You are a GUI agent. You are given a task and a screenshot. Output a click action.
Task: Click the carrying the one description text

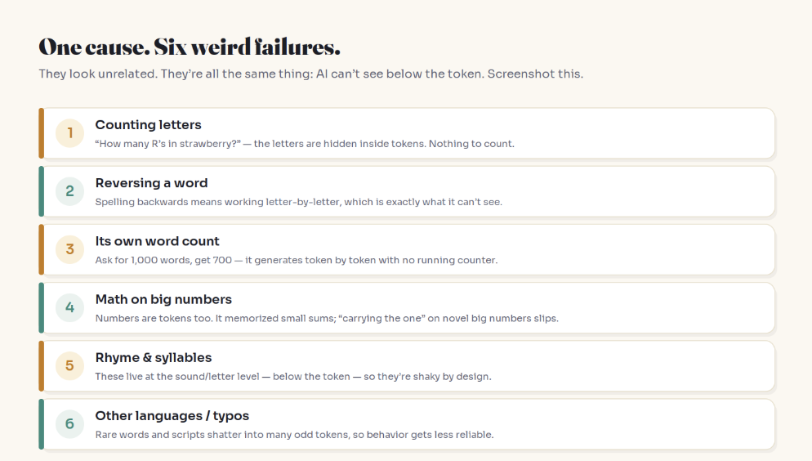pos(327,318)
